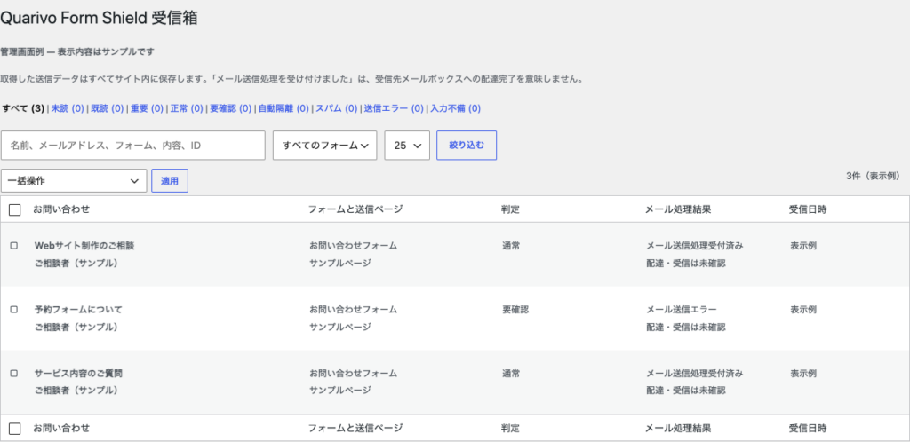
Task: Click メール送信処理受付済み in Webサイト制作 row
Action: pos(695,246)
